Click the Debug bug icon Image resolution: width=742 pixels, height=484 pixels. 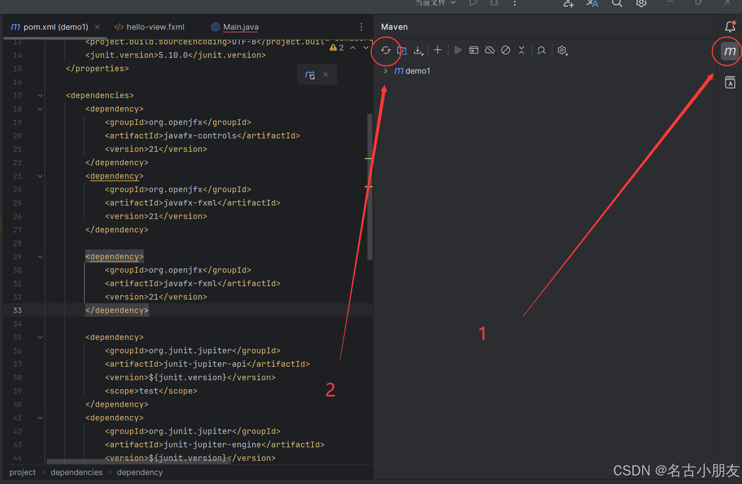(494, 3)
